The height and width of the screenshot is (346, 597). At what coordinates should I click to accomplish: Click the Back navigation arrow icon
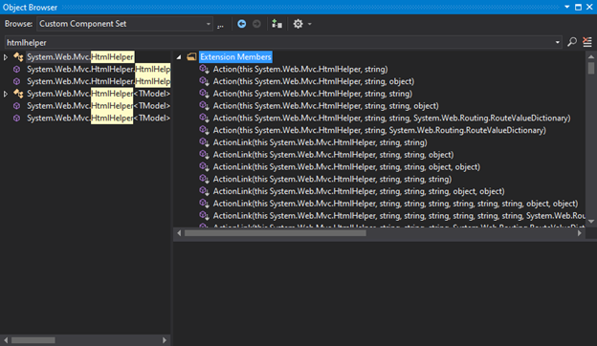[x=241, y=24]
